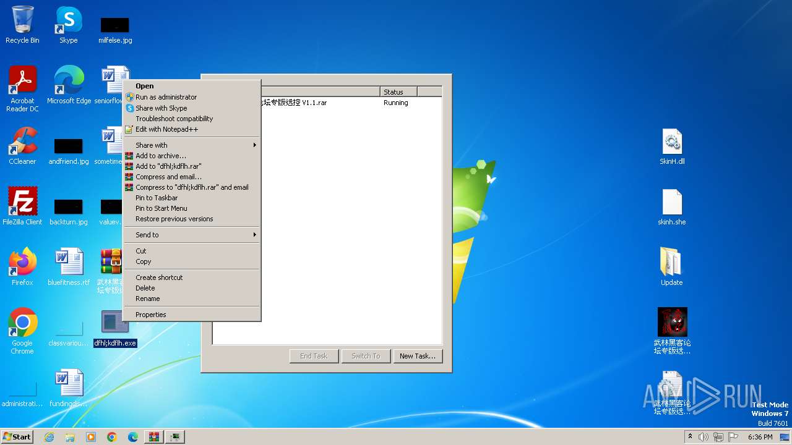Select the bluefitness.rtf document
792x445 pixels.
click(69, 266)
